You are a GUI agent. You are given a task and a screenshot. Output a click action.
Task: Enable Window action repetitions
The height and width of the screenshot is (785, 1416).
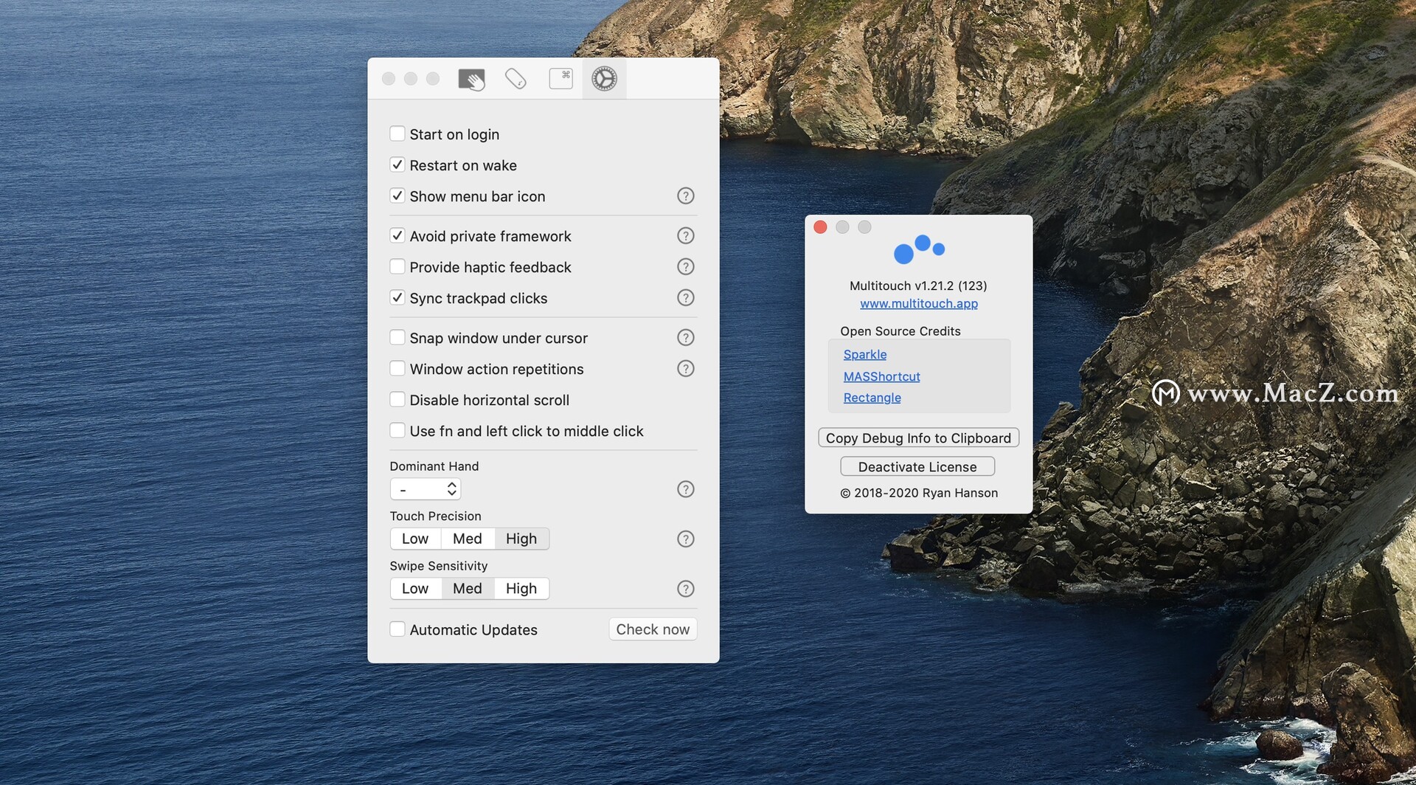[397, 368]
